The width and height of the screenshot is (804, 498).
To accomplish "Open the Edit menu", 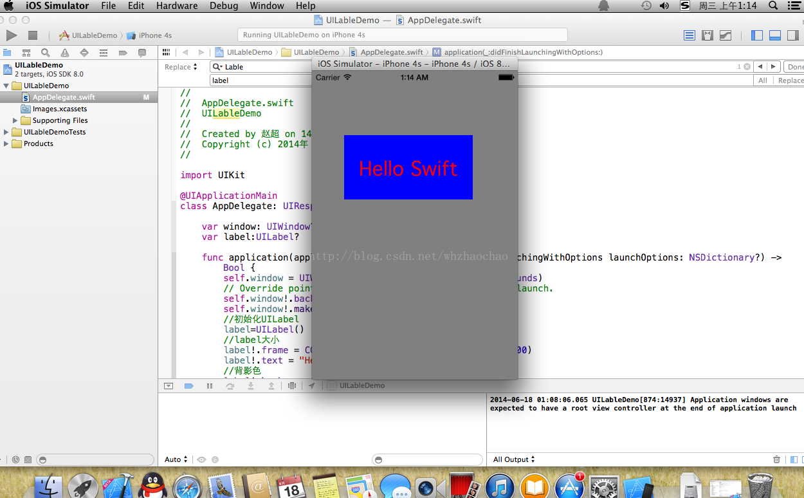I will click(136, 6).
